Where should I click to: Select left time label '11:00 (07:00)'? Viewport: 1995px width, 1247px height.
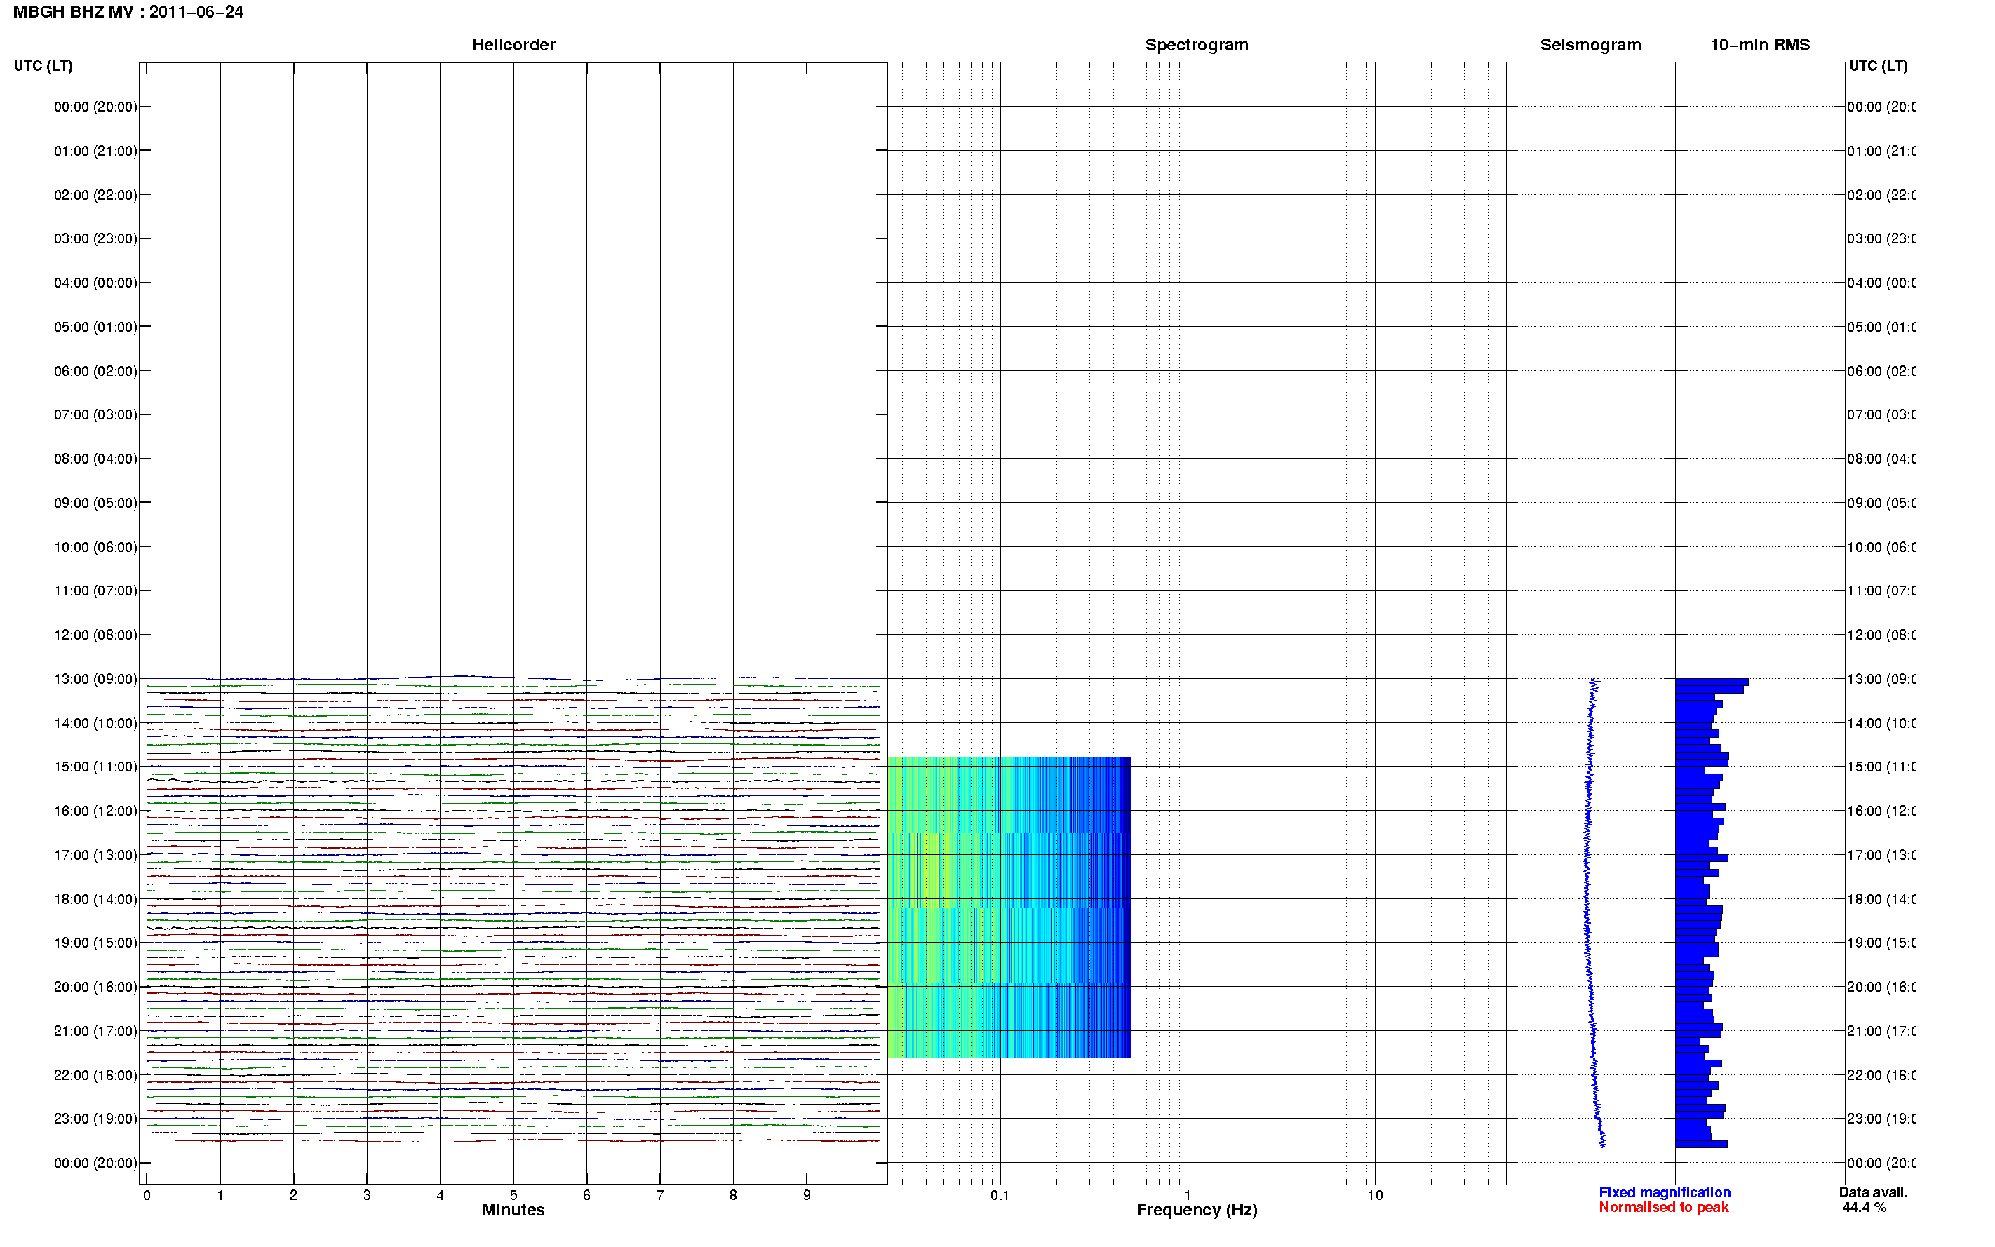click(x=95, y=591)
